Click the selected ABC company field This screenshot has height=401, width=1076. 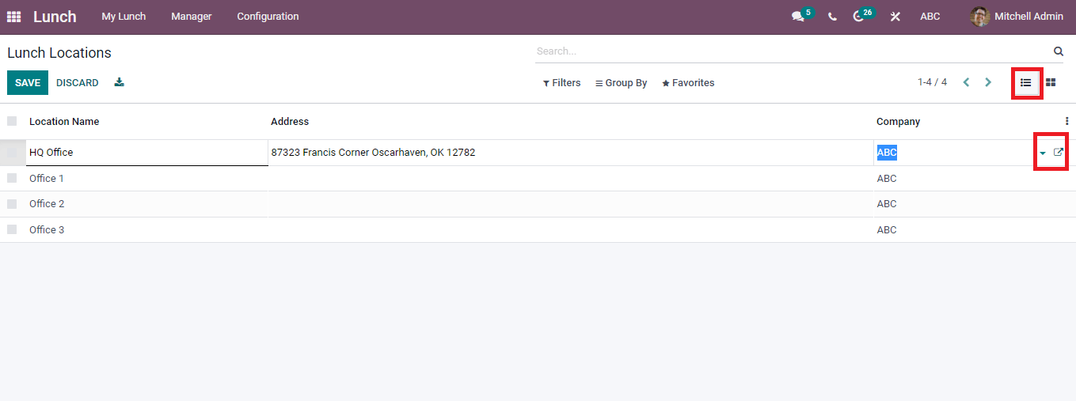955,153
